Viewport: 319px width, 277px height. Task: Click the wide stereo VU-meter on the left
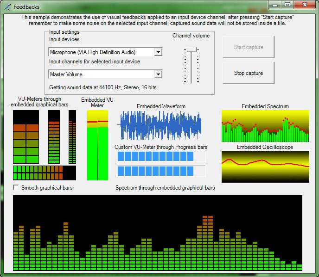26,136
